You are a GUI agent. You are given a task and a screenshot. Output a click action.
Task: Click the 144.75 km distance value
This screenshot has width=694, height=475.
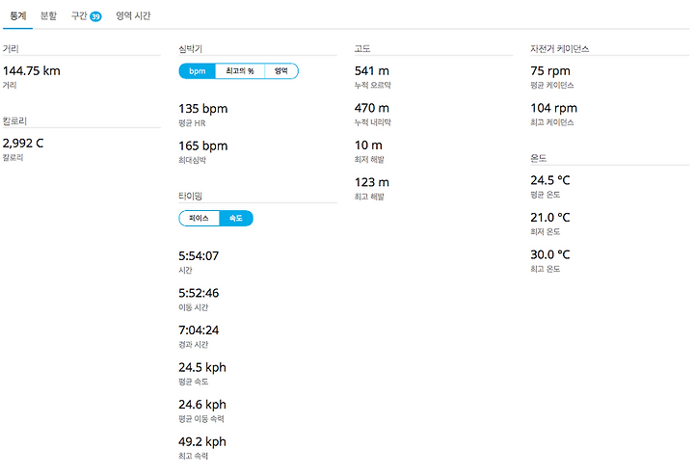(x=32, y=71)
